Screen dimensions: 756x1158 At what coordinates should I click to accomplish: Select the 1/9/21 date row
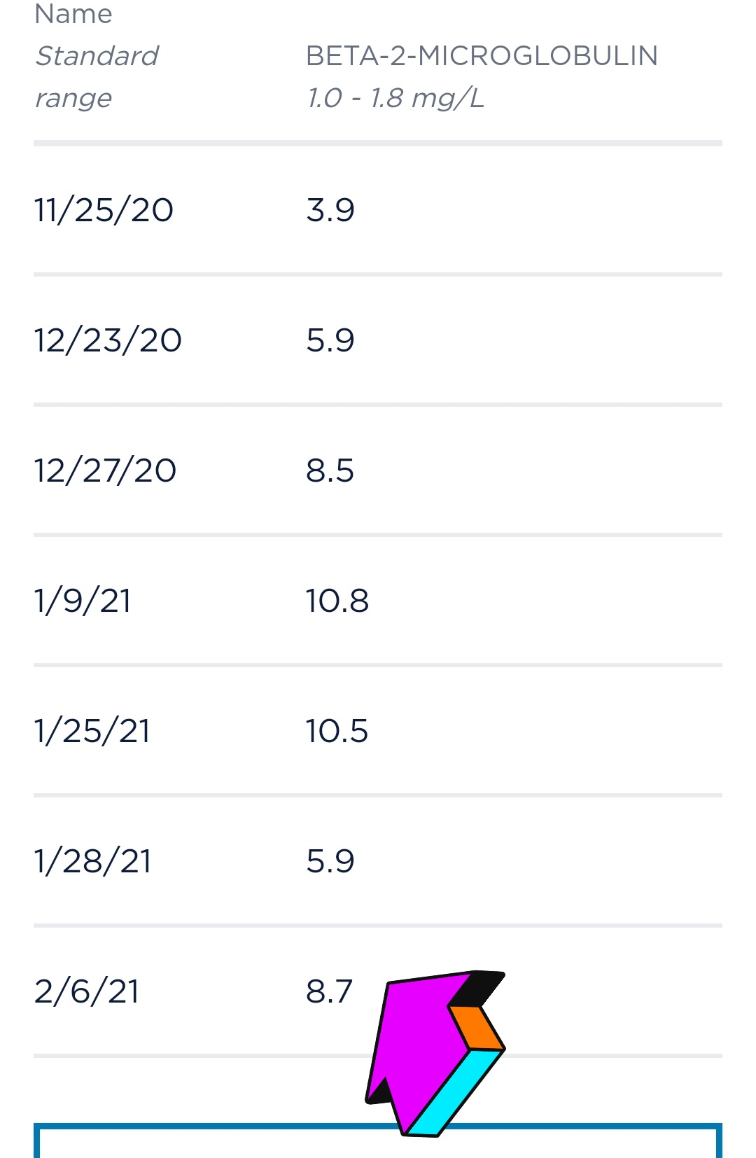pos(83,601)
